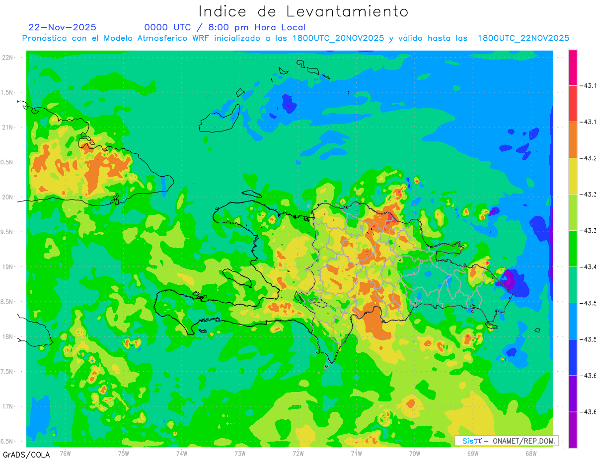Click the '73W' longitude label
This screenshot has width=596, height=460.
coord(240,453)
